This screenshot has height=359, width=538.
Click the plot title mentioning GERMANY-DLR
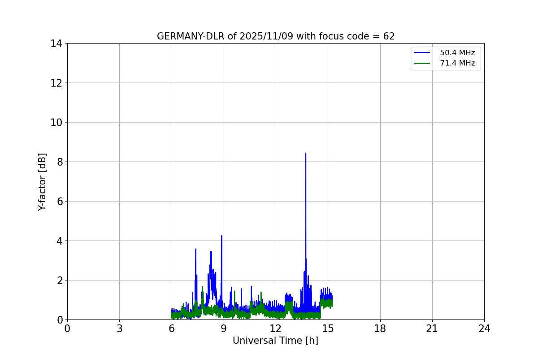[x=276, y=36]
